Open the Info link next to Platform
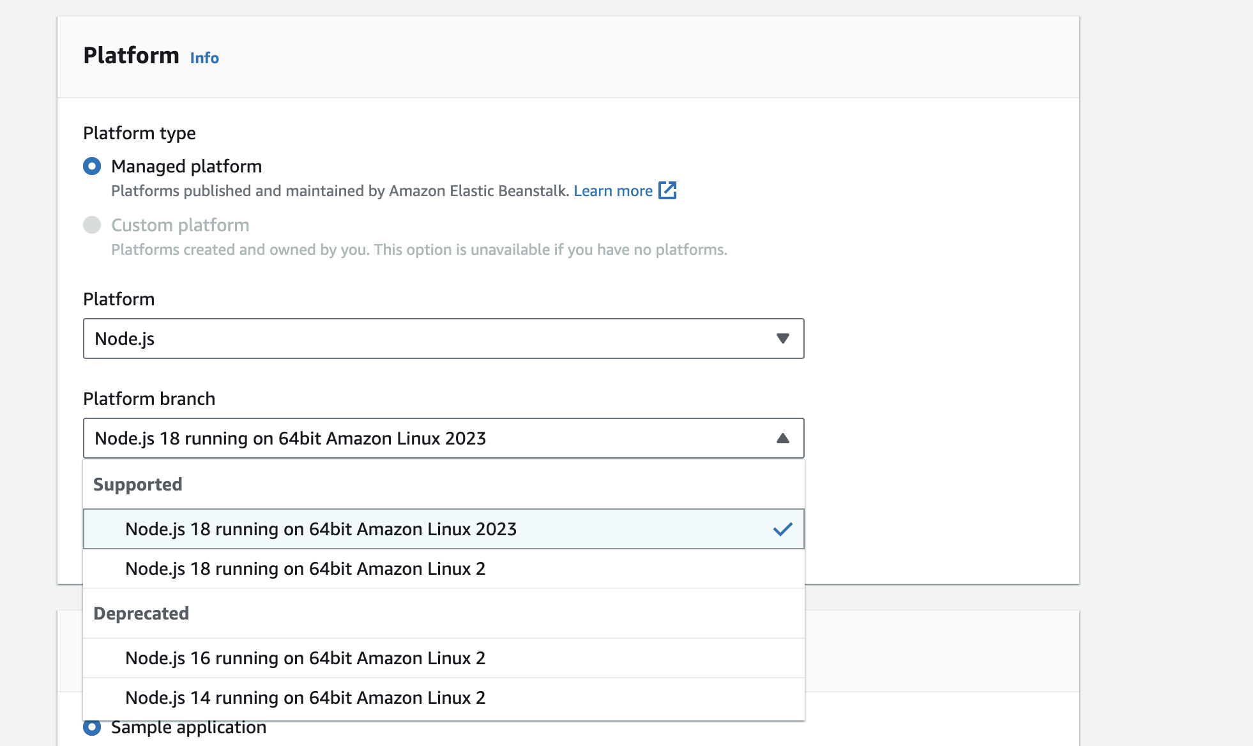Screen dimensions: 1253x746 coord(204,58)
